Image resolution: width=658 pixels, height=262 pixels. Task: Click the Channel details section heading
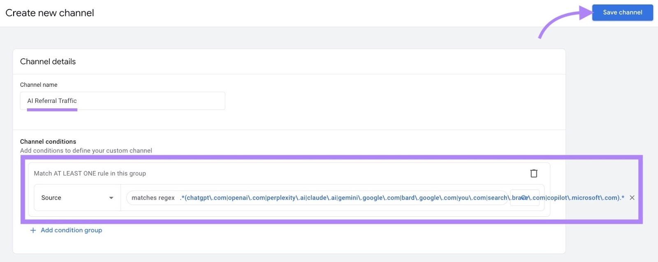point(48,61)
